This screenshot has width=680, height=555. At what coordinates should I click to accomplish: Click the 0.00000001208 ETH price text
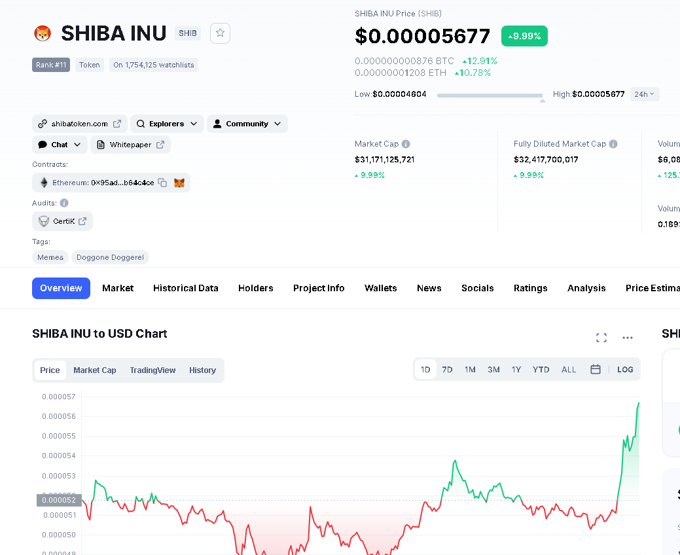click(x=401, y=73)
